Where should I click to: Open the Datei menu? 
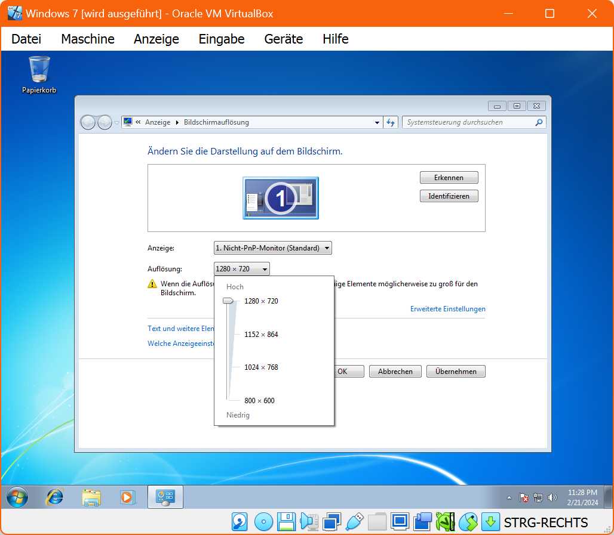(x=26, y=39)
